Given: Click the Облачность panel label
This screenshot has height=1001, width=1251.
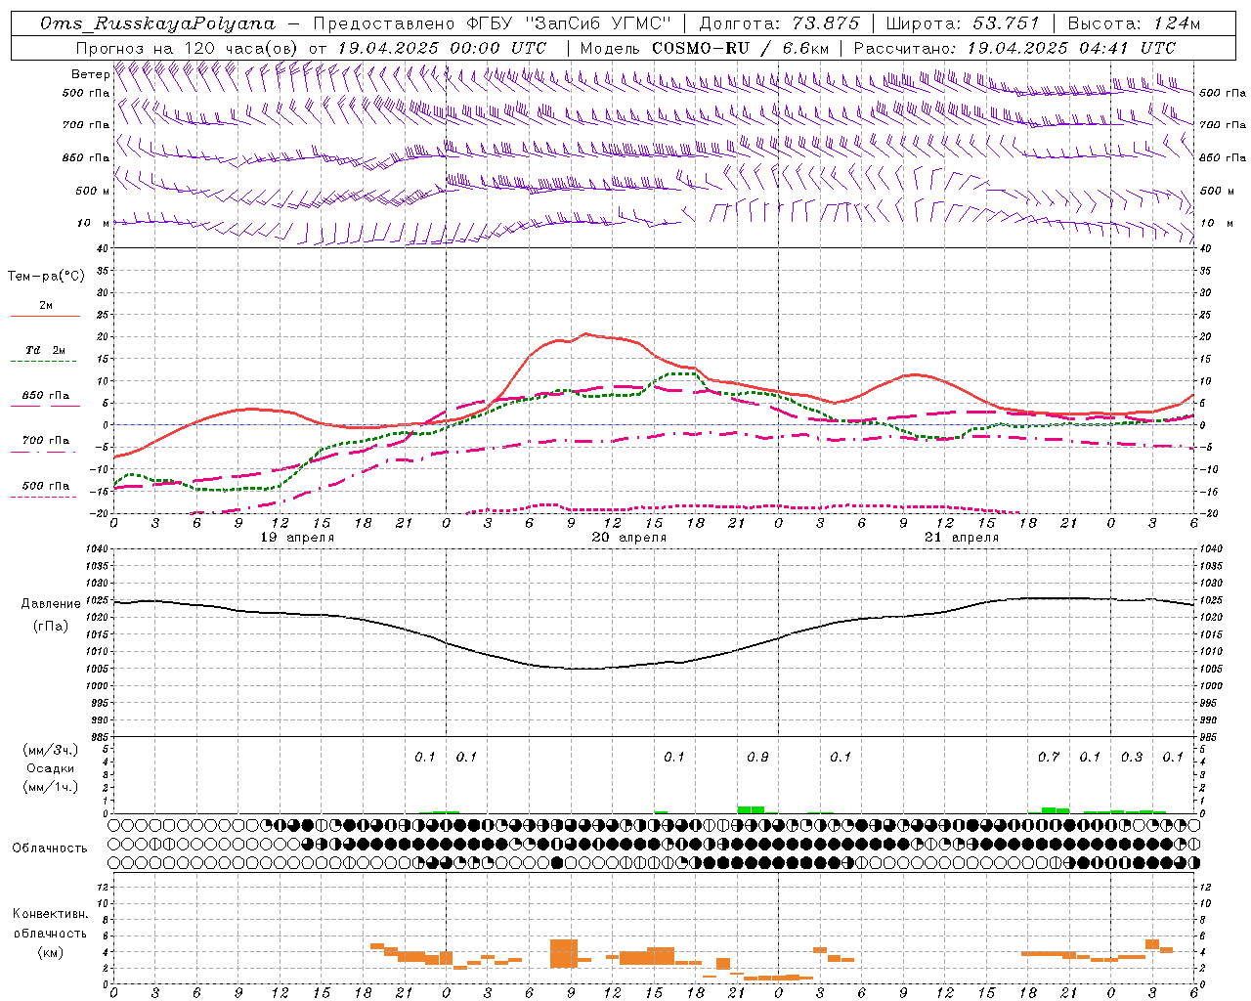Looking at the screenshot, I should coord(50,849).
